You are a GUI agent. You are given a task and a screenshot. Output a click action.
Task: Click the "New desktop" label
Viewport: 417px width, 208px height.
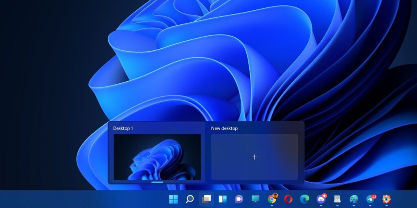click(x=224, y=128)
